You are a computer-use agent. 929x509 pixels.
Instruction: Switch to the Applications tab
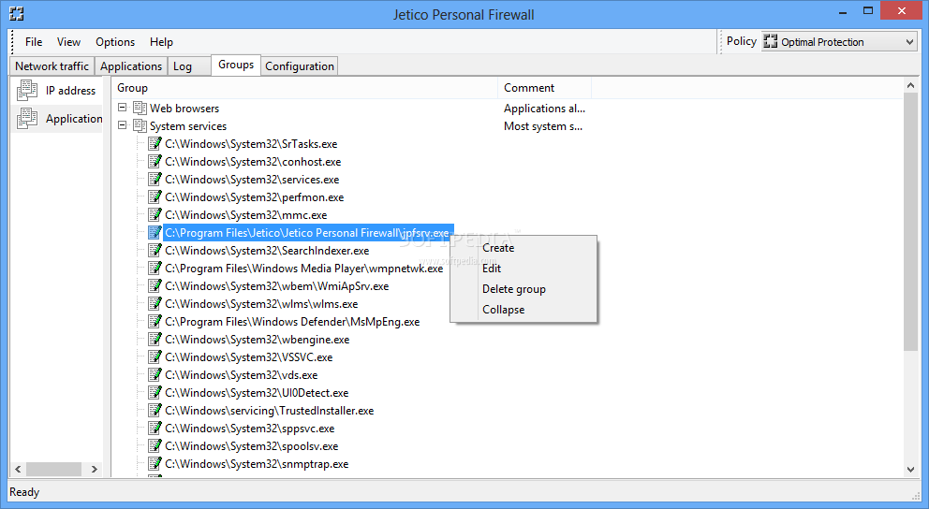131,66
